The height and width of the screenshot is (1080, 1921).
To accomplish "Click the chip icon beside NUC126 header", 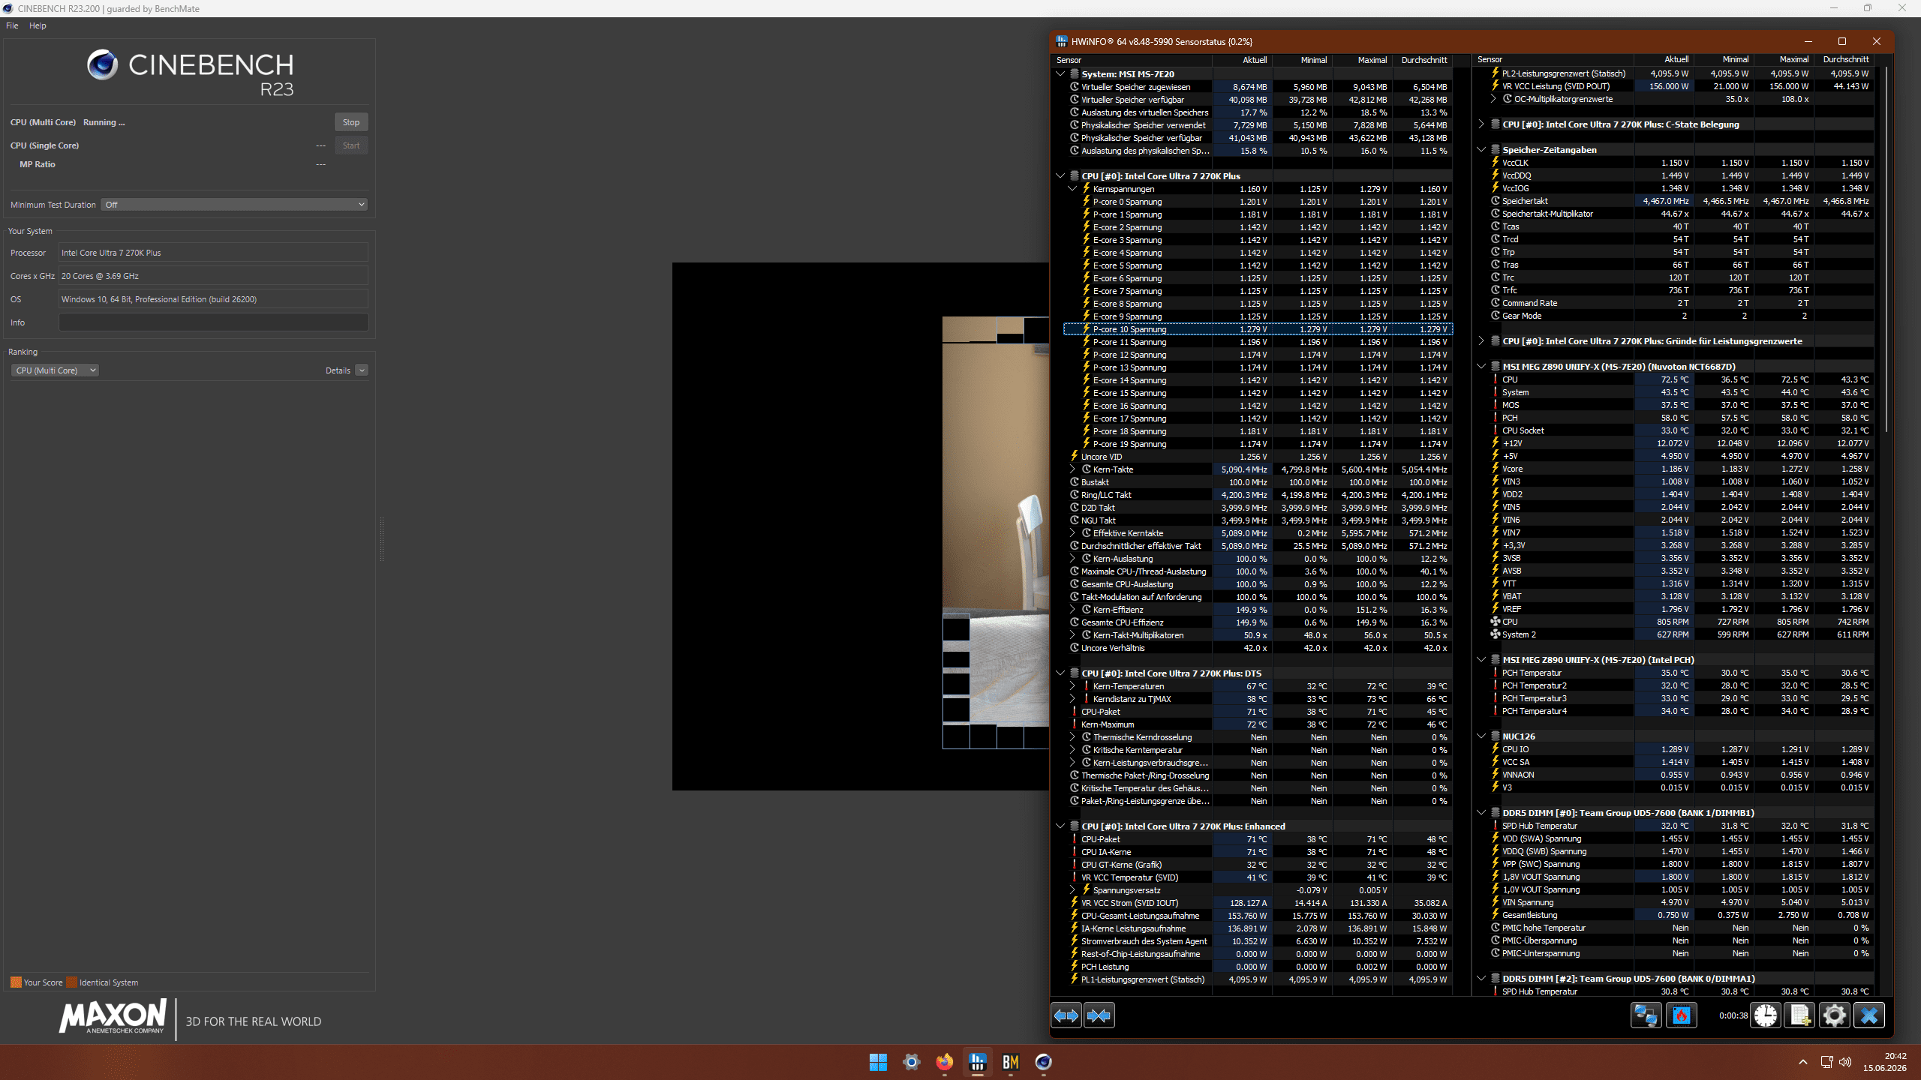I will click(1495, 736).
